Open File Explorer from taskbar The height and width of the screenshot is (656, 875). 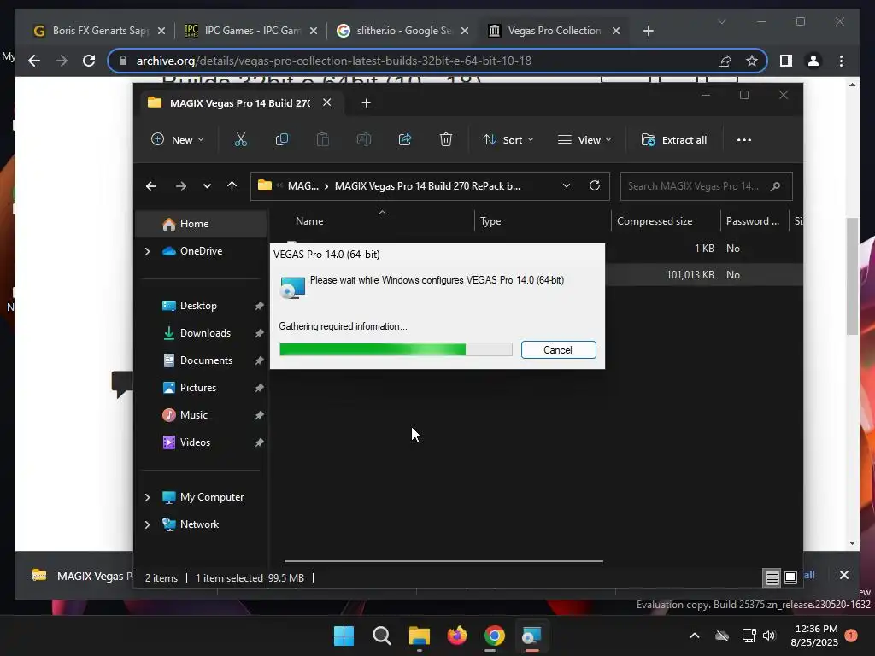[419, 635]
